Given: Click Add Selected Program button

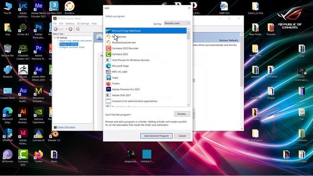Looking at the screenshot, I should click(x=156, y=136).
